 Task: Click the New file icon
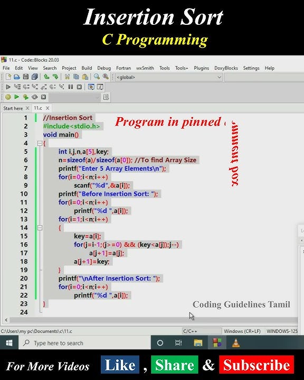coord(8,77)
